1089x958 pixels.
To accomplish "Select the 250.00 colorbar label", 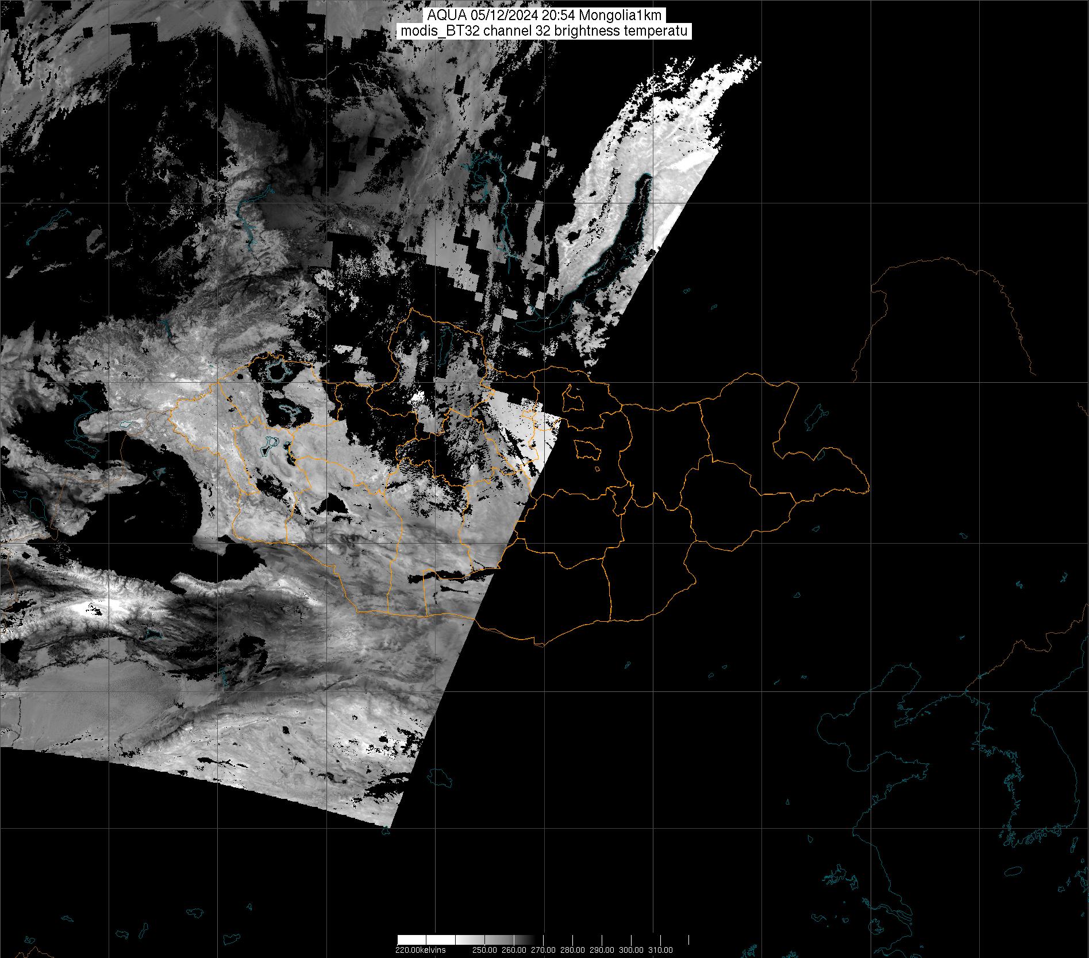I will pyautogui.click(x=484, y=949).
